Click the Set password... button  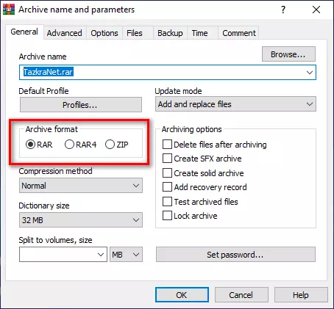point(235,255)
